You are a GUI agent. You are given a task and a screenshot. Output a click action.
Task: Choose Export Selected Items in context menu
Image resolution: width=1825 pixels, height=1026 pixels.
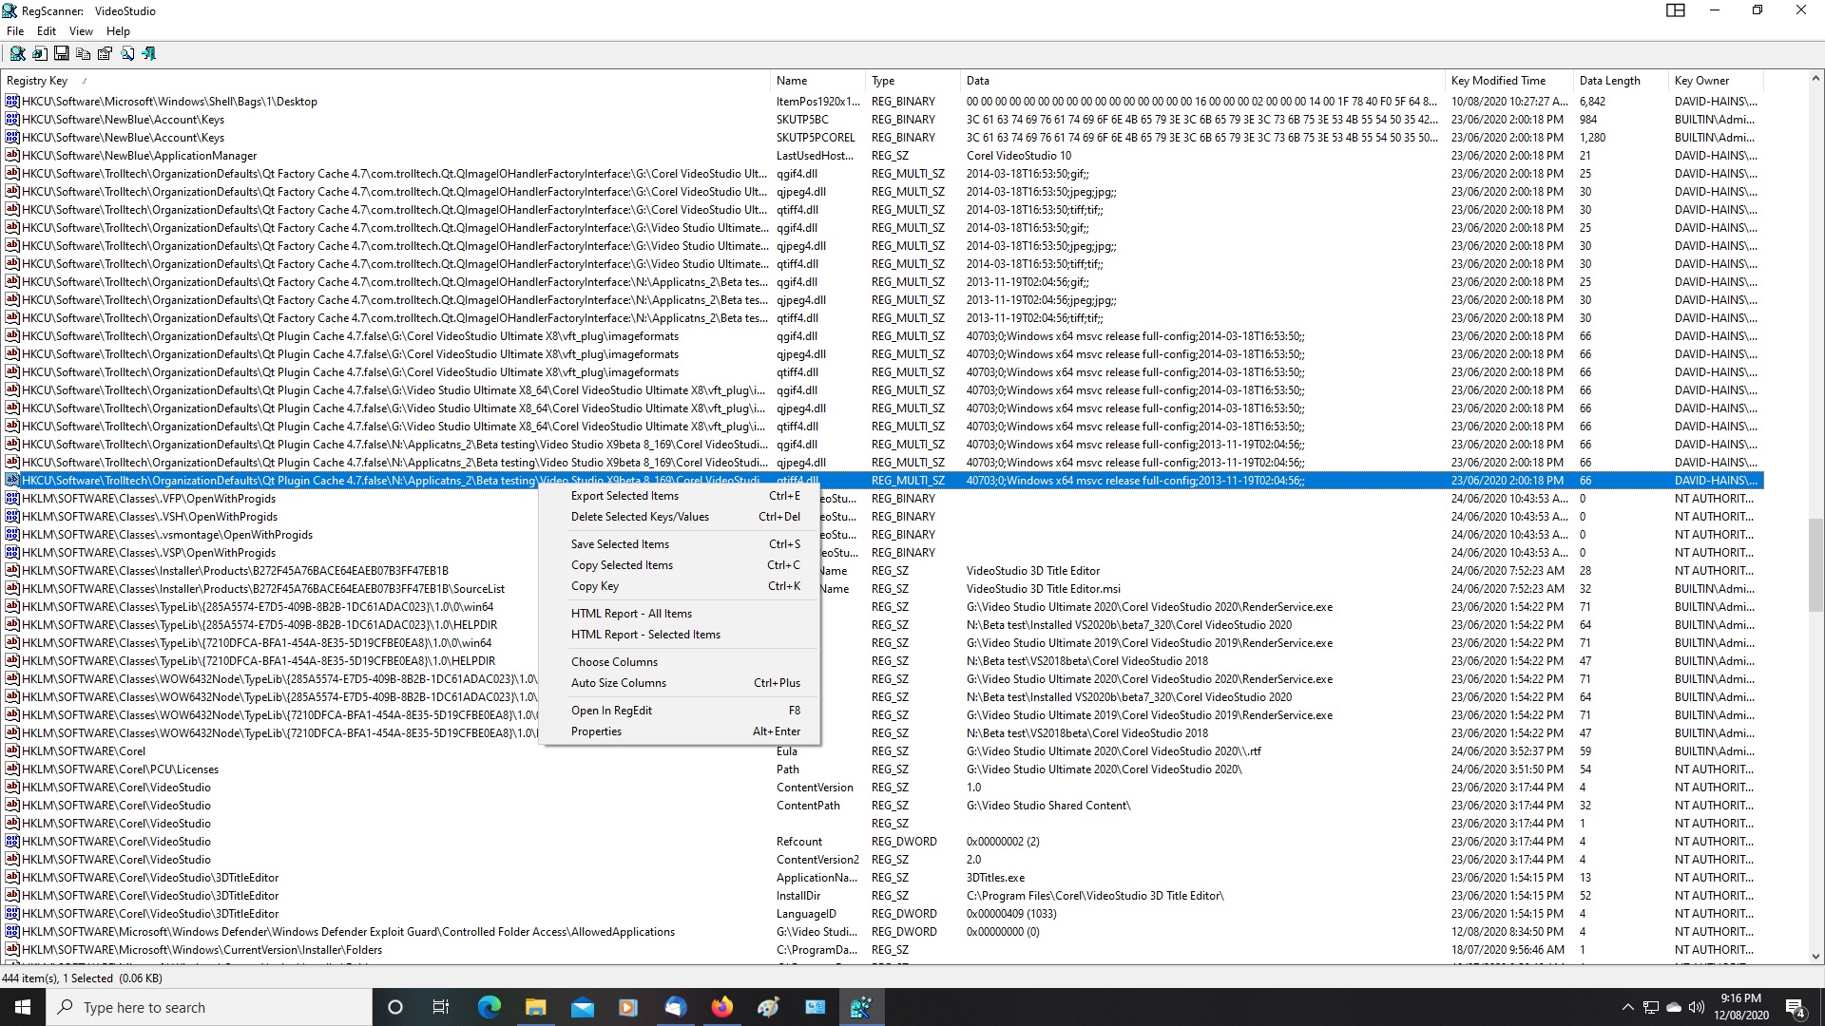[680, 496]
